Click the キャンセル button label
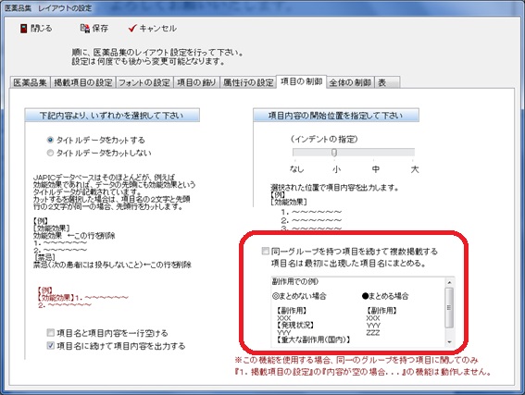 [158, 29]
